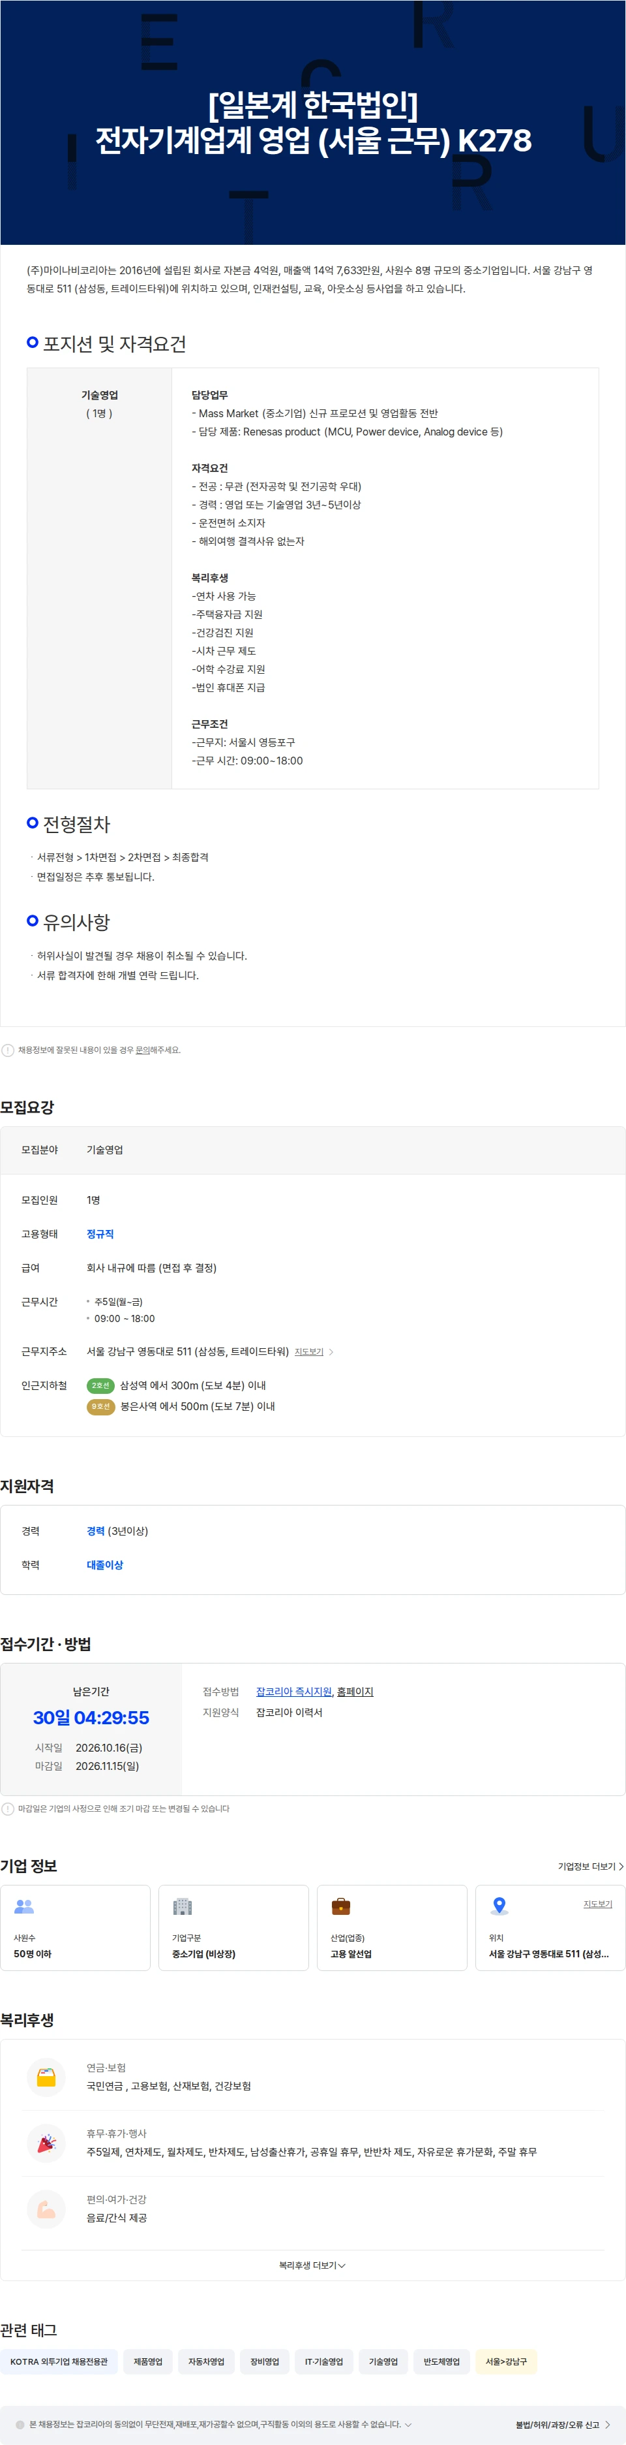Click the 경력 (3년이상) text

pyautogui.click(x=117, y=1531)
